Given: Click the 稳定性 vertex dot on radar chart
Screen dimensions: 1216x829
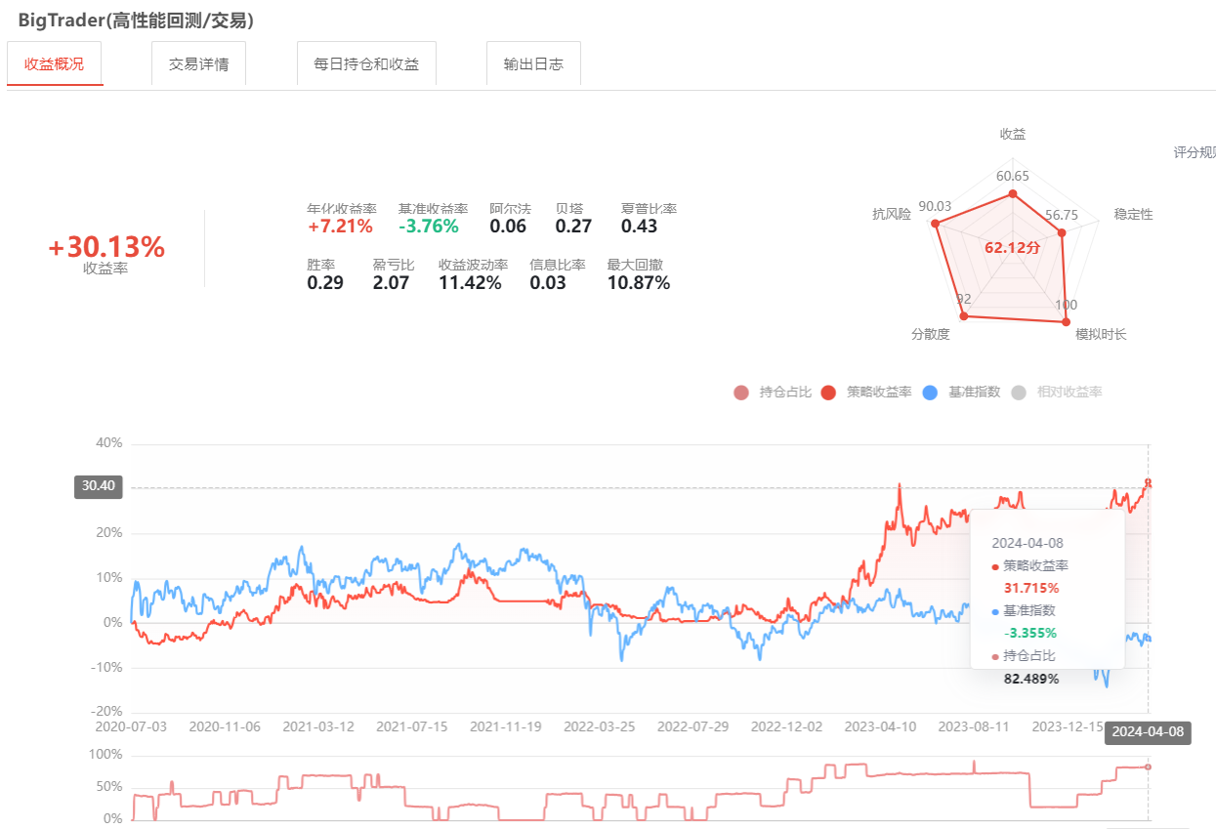Looking at the screenshot, I should (x=1062, y=232).
